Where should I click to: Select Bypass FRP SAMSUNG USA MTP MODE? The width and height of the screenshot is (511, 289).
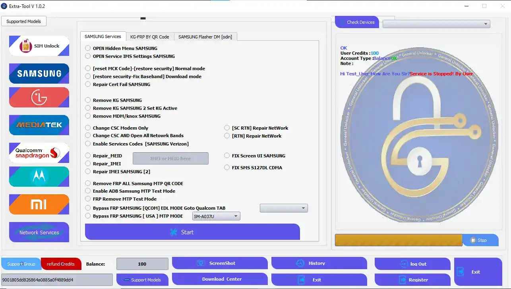88,216
